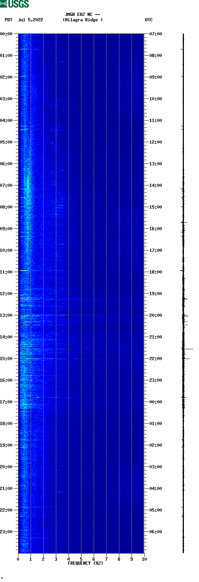Click the 16:00 PDT time label
This screenshot has height=582, width=199.
click(x=6, y=380)
